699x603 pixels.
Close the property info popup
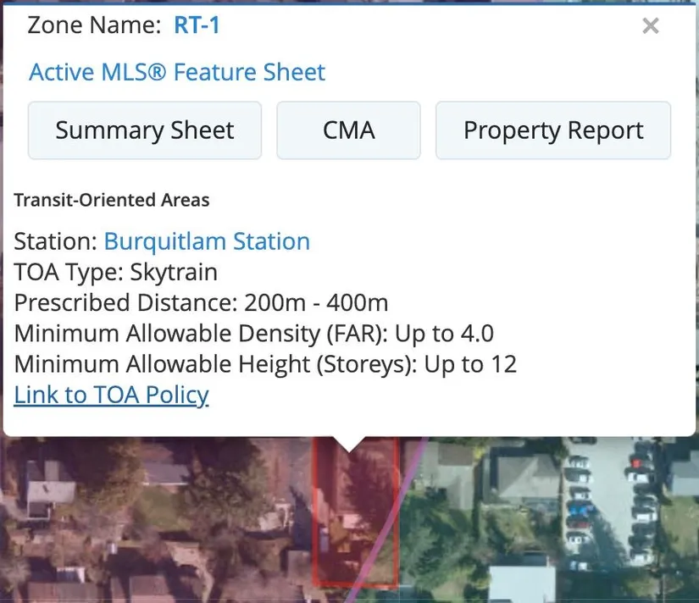[x=650, y=26]
